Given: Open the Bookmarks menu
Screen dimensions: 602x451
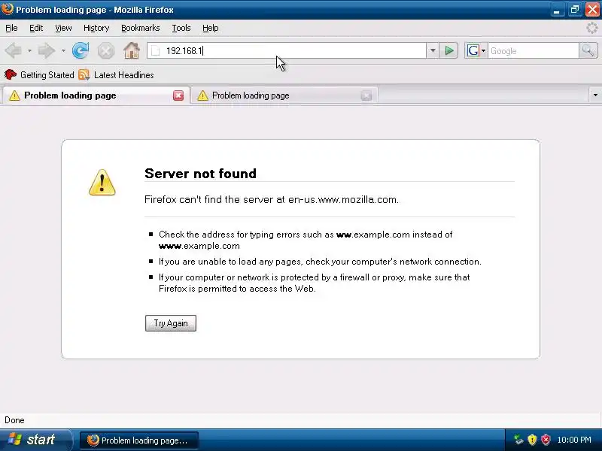Looking at the screenshot, I should pos(141,28).
